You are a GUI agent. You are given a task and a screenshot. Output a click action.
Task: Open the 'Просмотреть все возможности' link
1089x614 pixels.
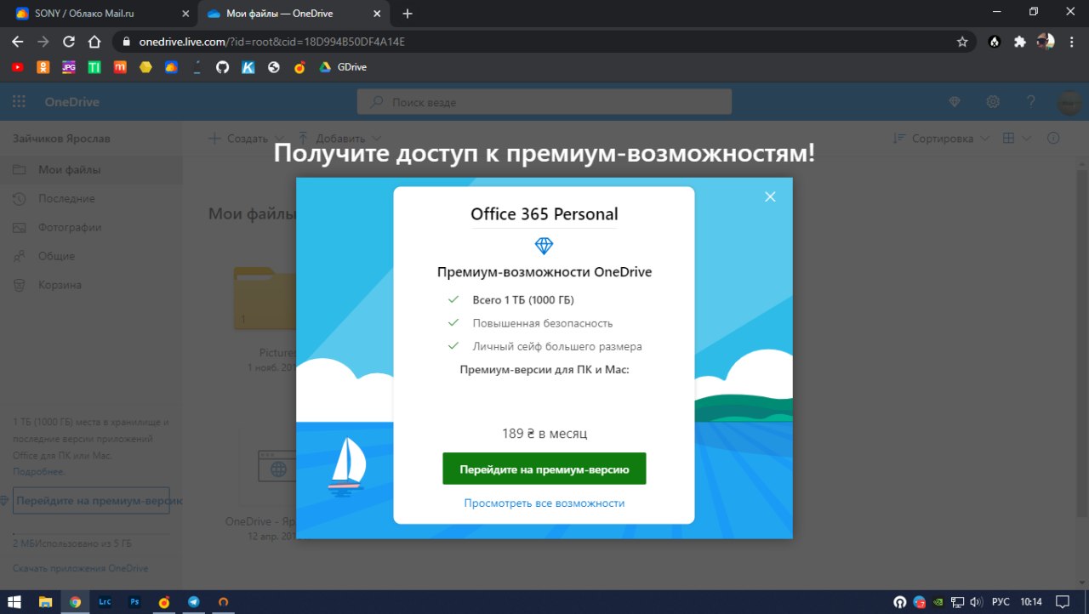(544, 503)
